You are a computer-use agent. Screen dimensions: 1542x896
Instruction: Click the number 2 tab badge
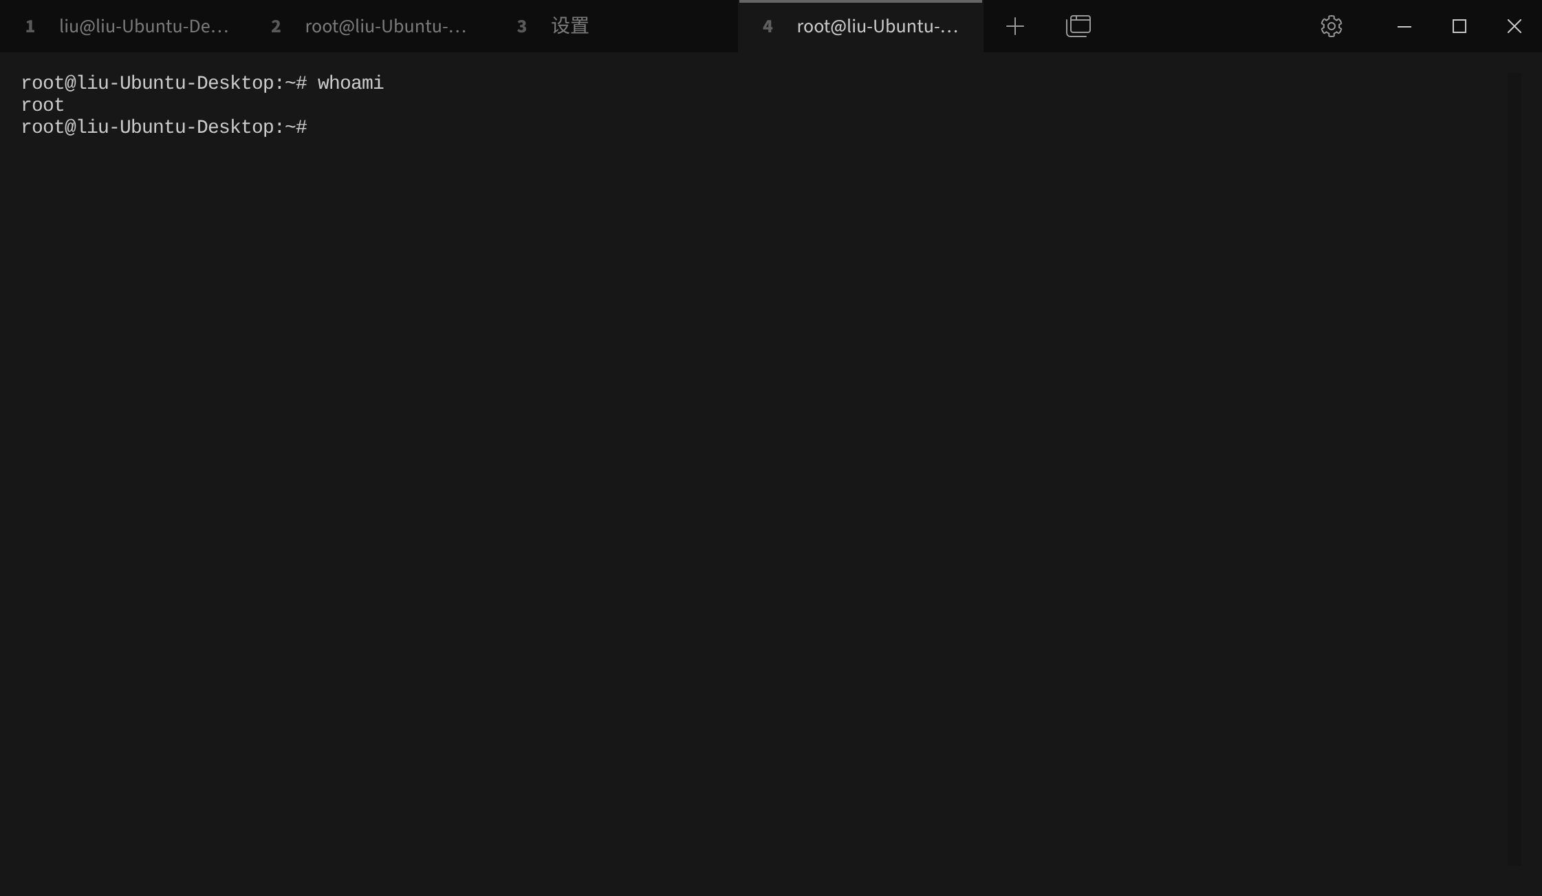click(x=276, y=26)
